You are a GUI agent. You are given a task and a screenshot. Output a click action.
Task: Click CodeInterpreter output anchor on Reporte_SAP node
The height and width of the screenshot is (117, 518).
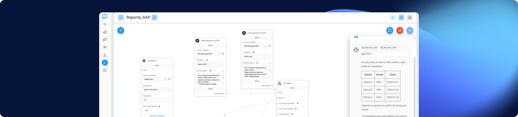[226, 94]
